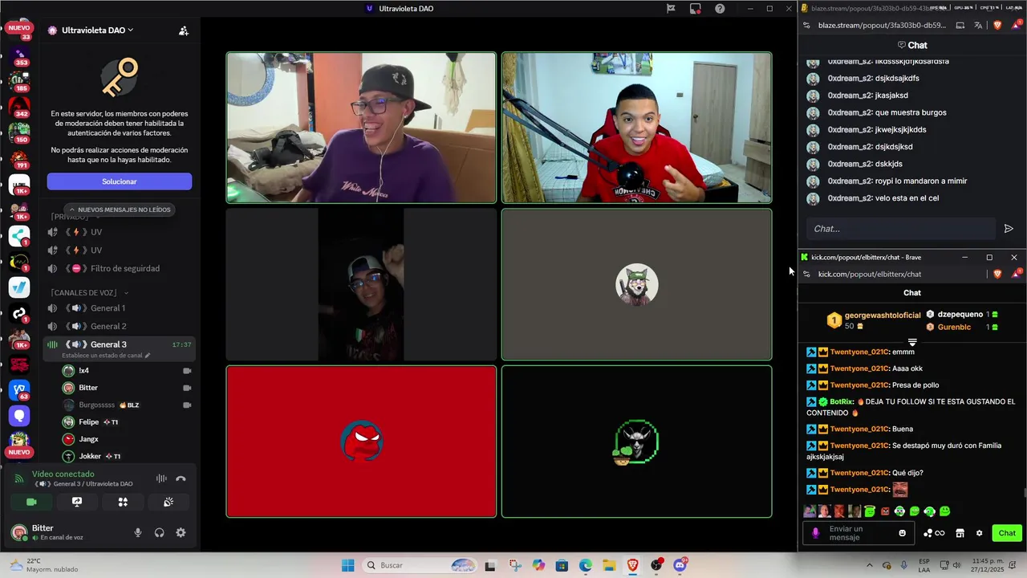
Task: Click the green Chat send button
Action: (x=1007, y=533)
